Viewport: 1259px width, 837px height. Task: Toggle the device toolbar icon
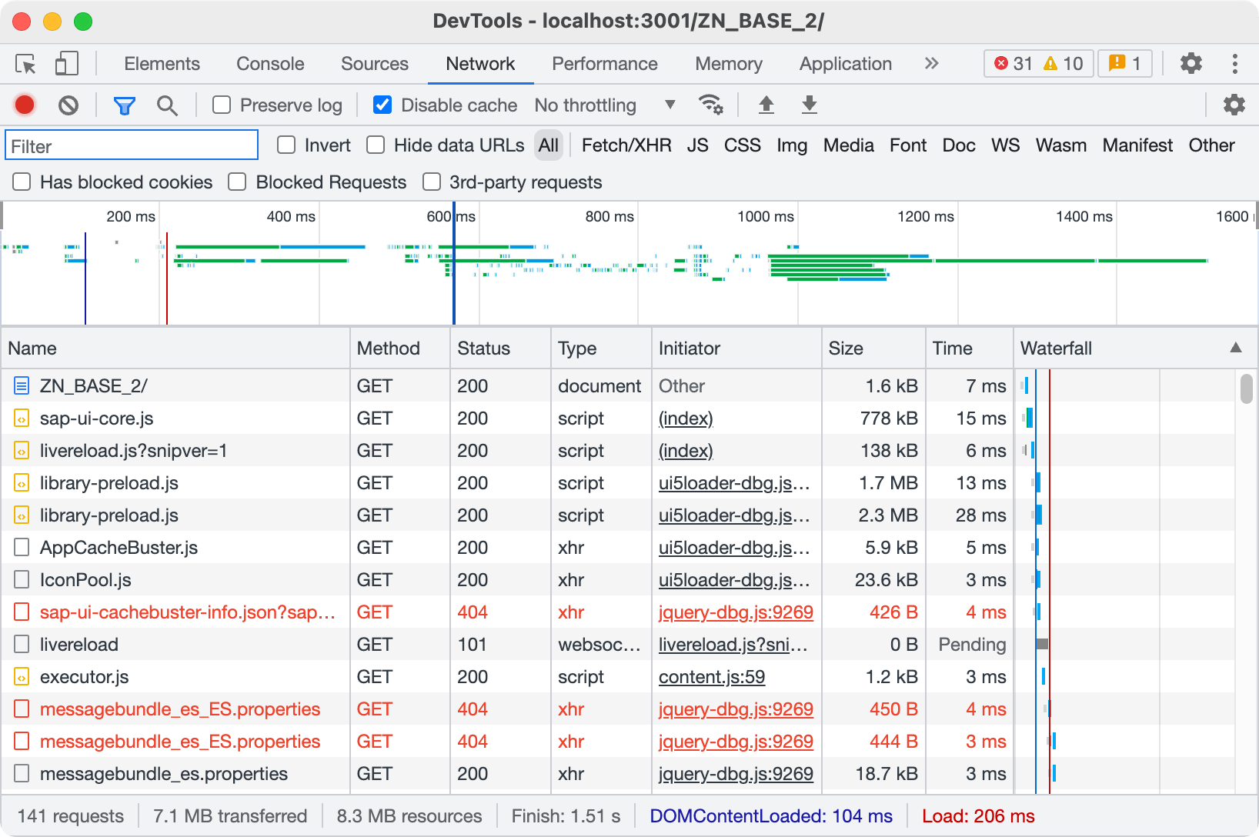click(67, 64)
